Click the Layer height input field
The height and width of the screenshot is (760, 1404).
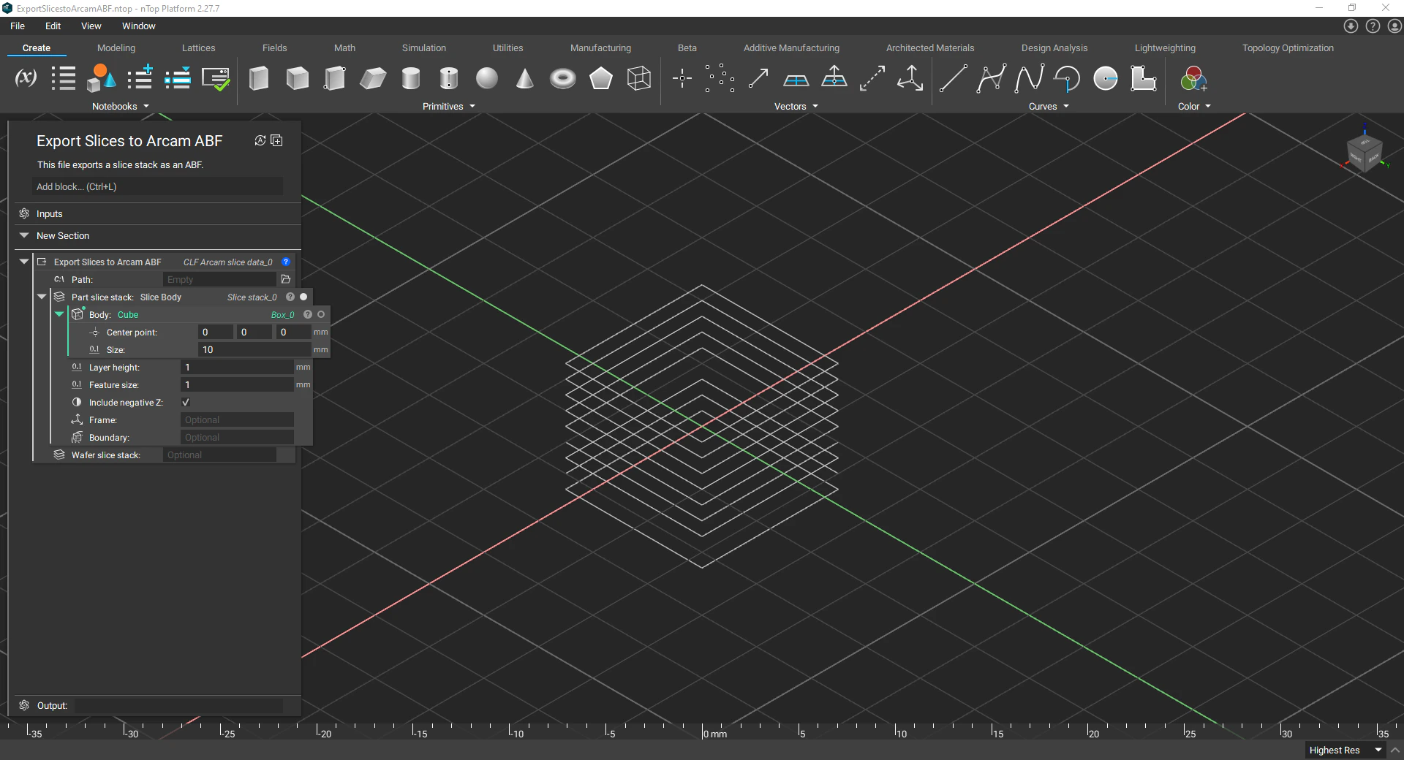[x=237, y=367]
